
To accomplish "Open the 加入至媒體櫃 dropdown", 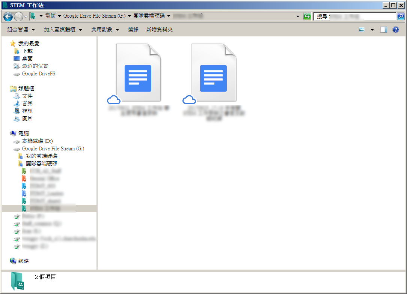I will [62, 30].
